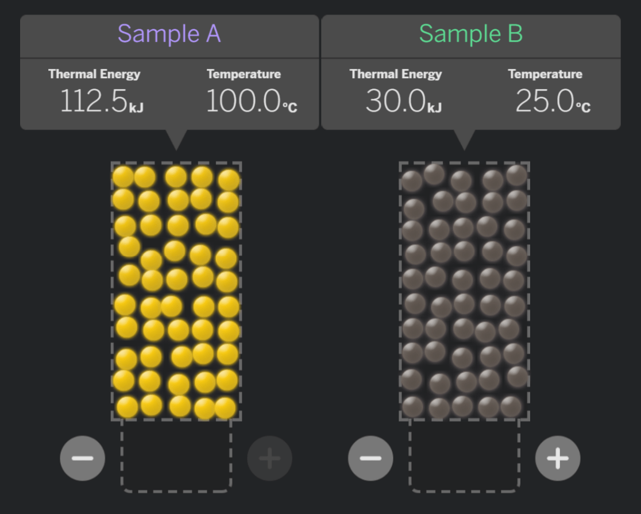Click Sample A Thermal Energy 112.5 kJ value

pyautogui.click(x=102, y=101)
